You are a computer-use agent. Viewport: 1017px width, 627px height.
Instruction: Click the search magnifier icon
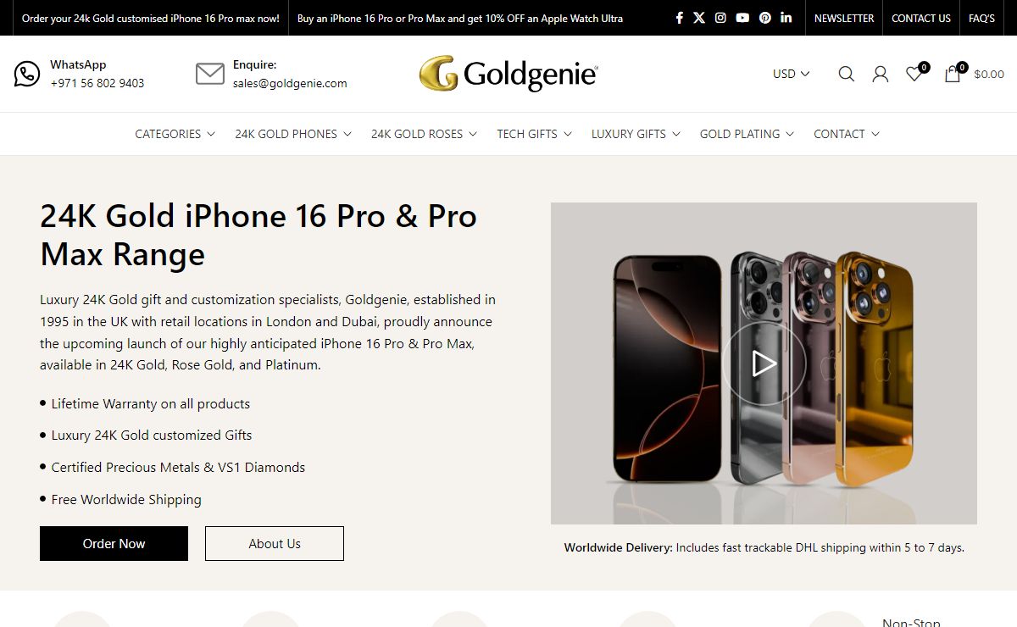(x=846, y=74)
